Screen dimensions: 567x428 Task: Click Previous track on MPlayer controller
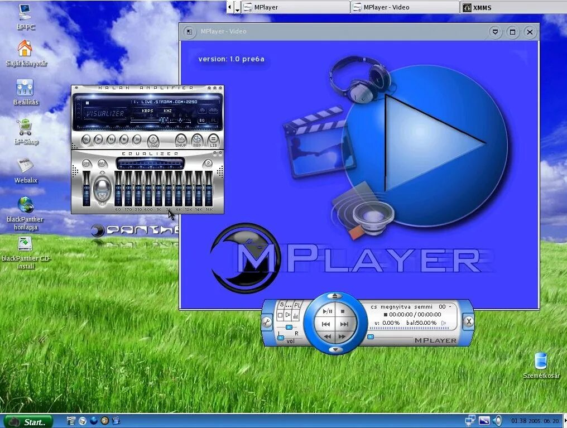click(325, 324)
